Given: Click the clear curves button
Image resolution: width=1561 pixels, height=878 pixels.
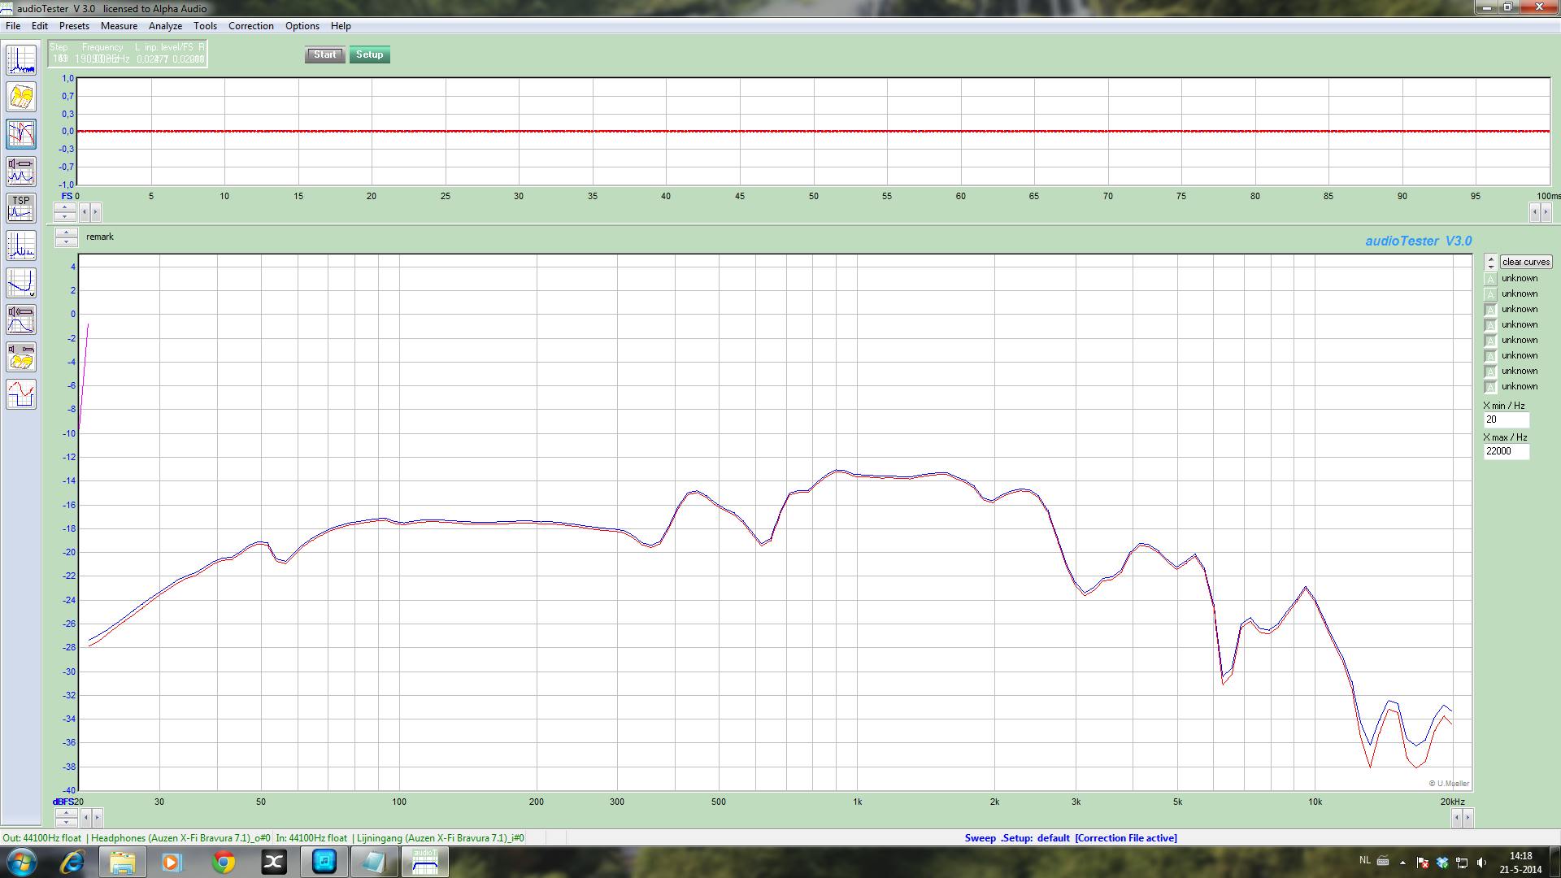Looking at the screenshot, I should coord(1525,262).
